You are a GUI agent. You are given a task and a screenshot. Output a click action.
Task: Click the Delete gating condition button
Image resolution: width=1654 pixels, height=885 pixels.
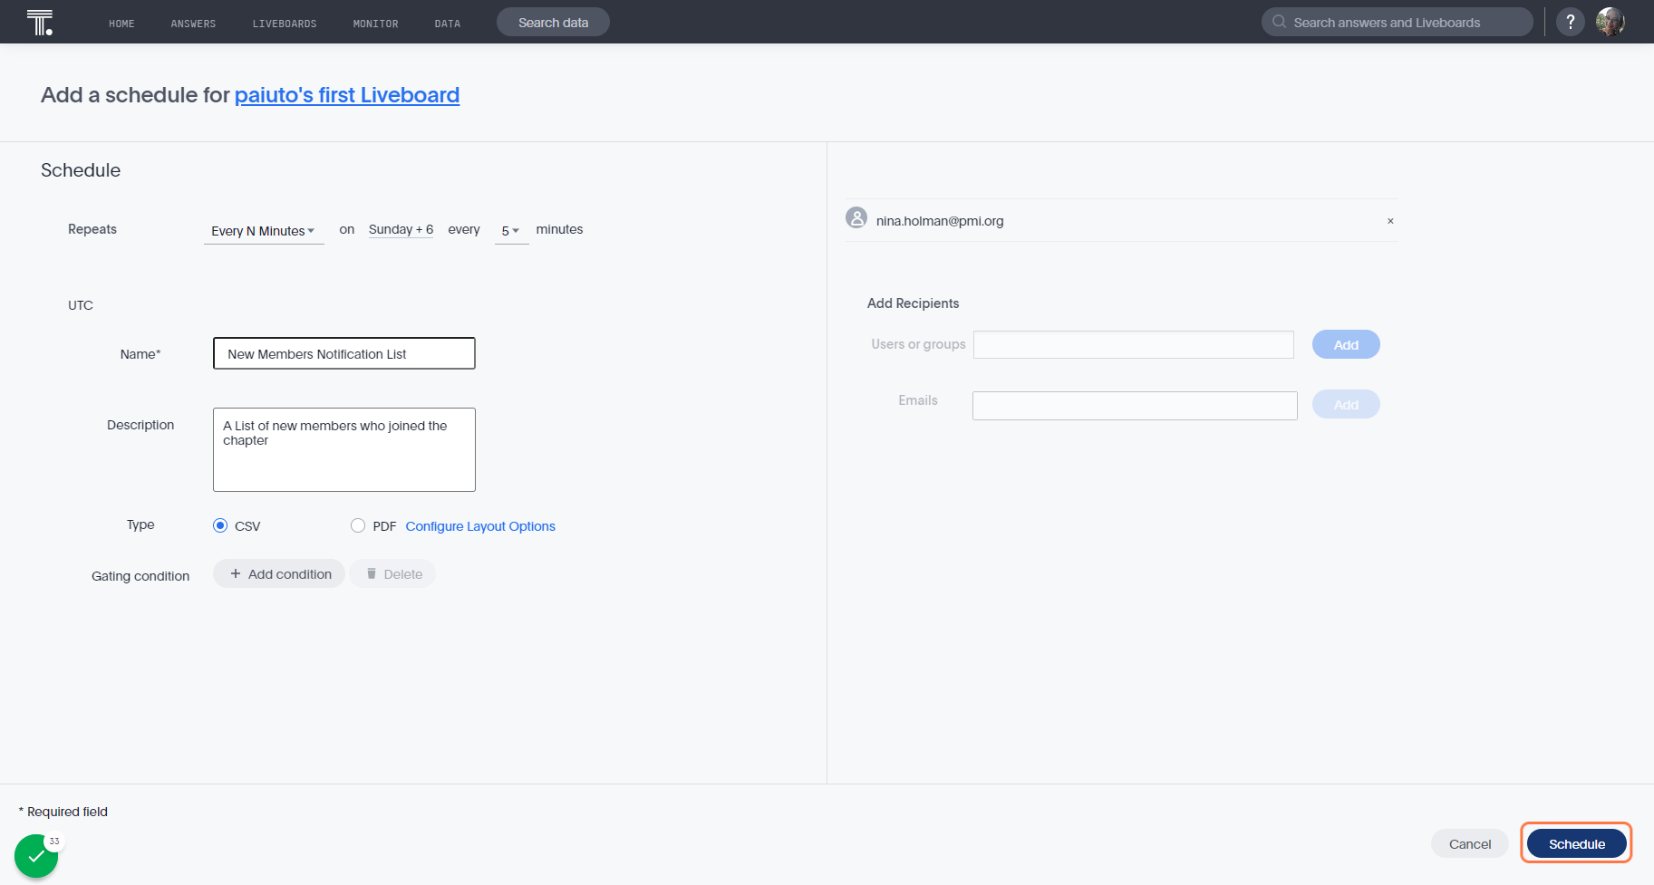392,573
